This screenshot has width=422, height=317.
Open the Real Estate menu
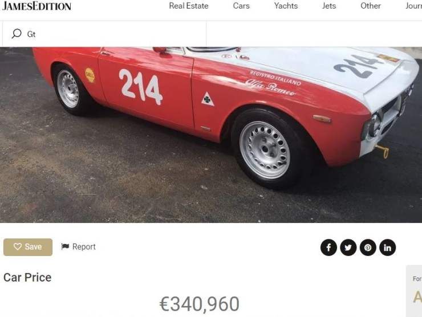tap(189, 6)
